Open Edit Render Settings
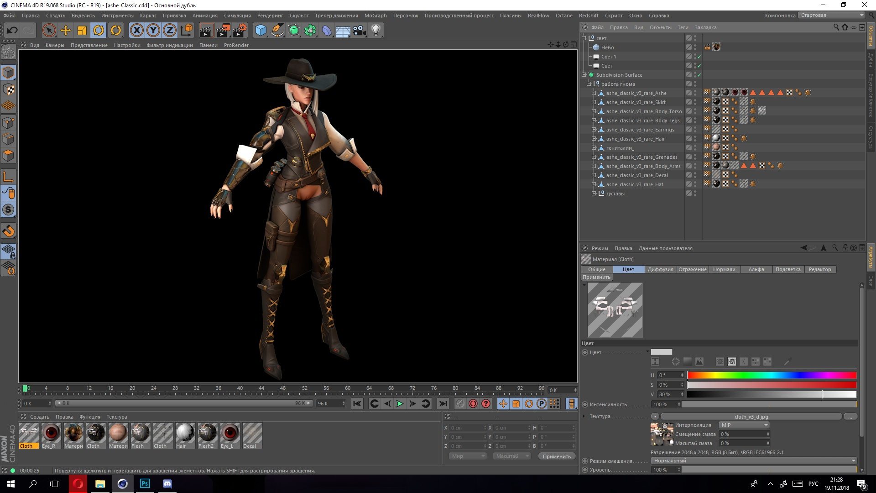The image size is (876, 493). pos(240,31)
